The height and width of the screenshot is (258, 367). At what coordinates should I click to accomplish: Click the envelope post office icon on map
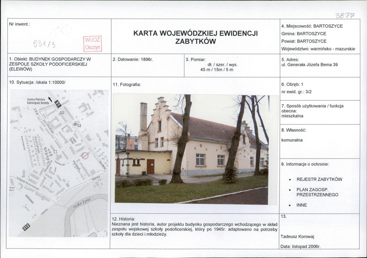(x=62, y=113)
